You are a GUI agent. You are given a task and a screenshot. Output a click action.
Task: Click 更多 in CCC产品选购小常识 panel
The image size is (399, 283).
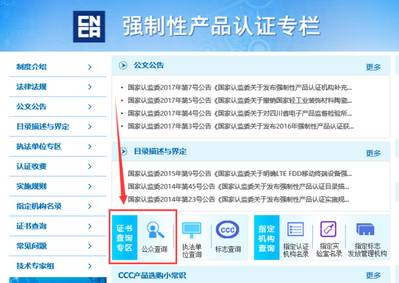pyautogui.click(x=373, y=275)
